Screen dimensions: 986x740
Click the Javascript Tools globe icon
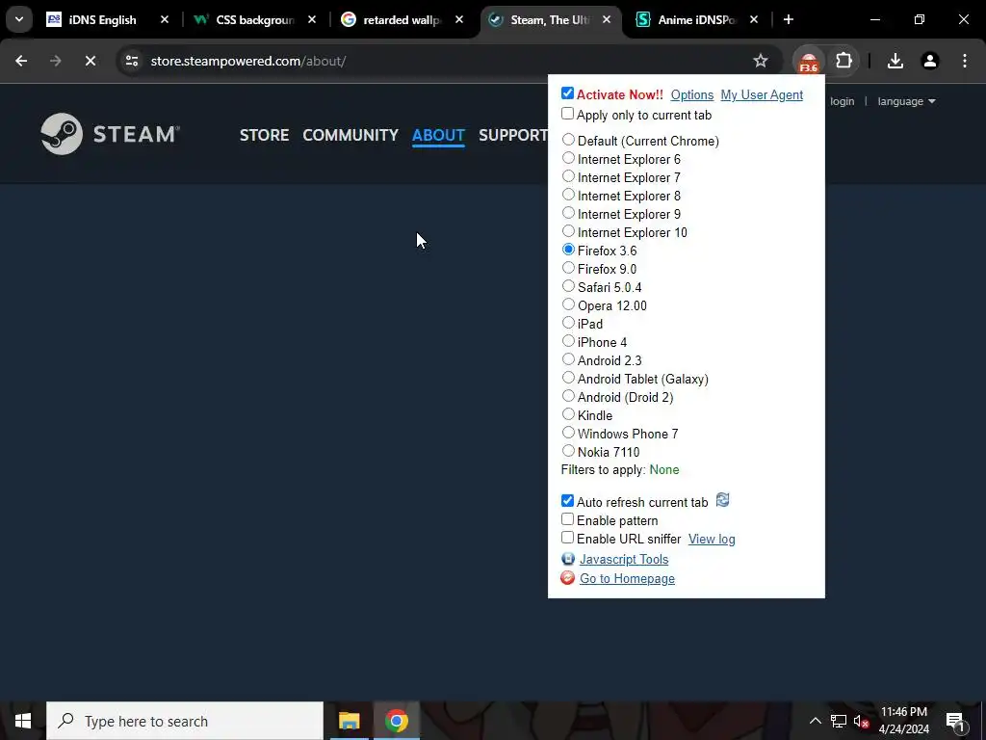tap(568, 559)
